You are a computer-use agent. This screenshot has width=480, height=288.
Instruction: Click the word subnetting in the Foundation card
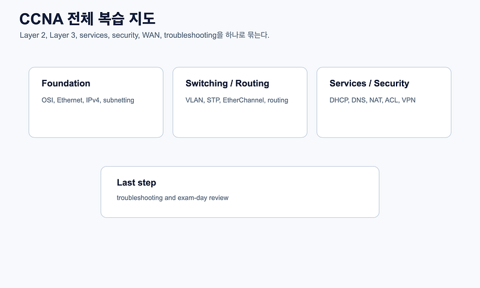click(118, 100)
